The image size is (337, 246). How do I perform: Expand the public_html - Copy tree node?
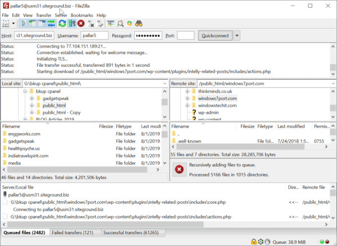[32, 112]
